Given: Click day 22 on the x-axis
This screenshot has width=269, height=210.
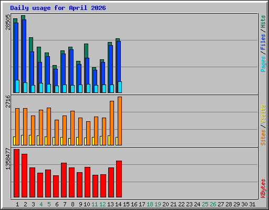Looking at the screenshot, I should (181, 204).
